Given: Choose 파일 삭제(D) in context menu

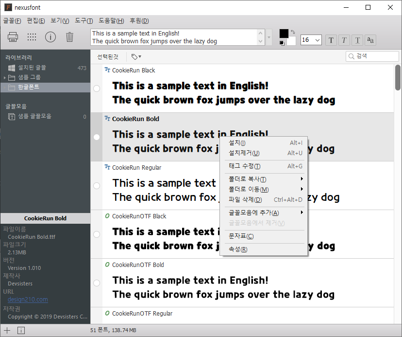Looking at the screenshot, I should tap(264, 200).
